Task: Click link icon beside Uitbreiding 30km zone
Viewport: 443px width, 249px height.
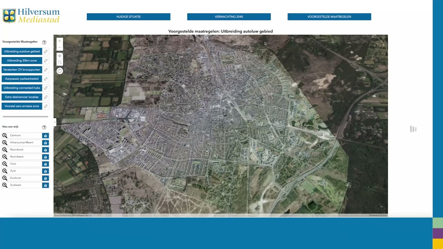Action: tap(46, 61)
